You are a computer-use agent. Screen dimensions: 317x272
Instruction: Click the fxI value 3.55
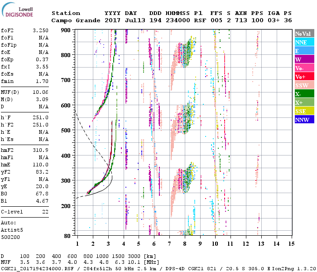[42, 67]
